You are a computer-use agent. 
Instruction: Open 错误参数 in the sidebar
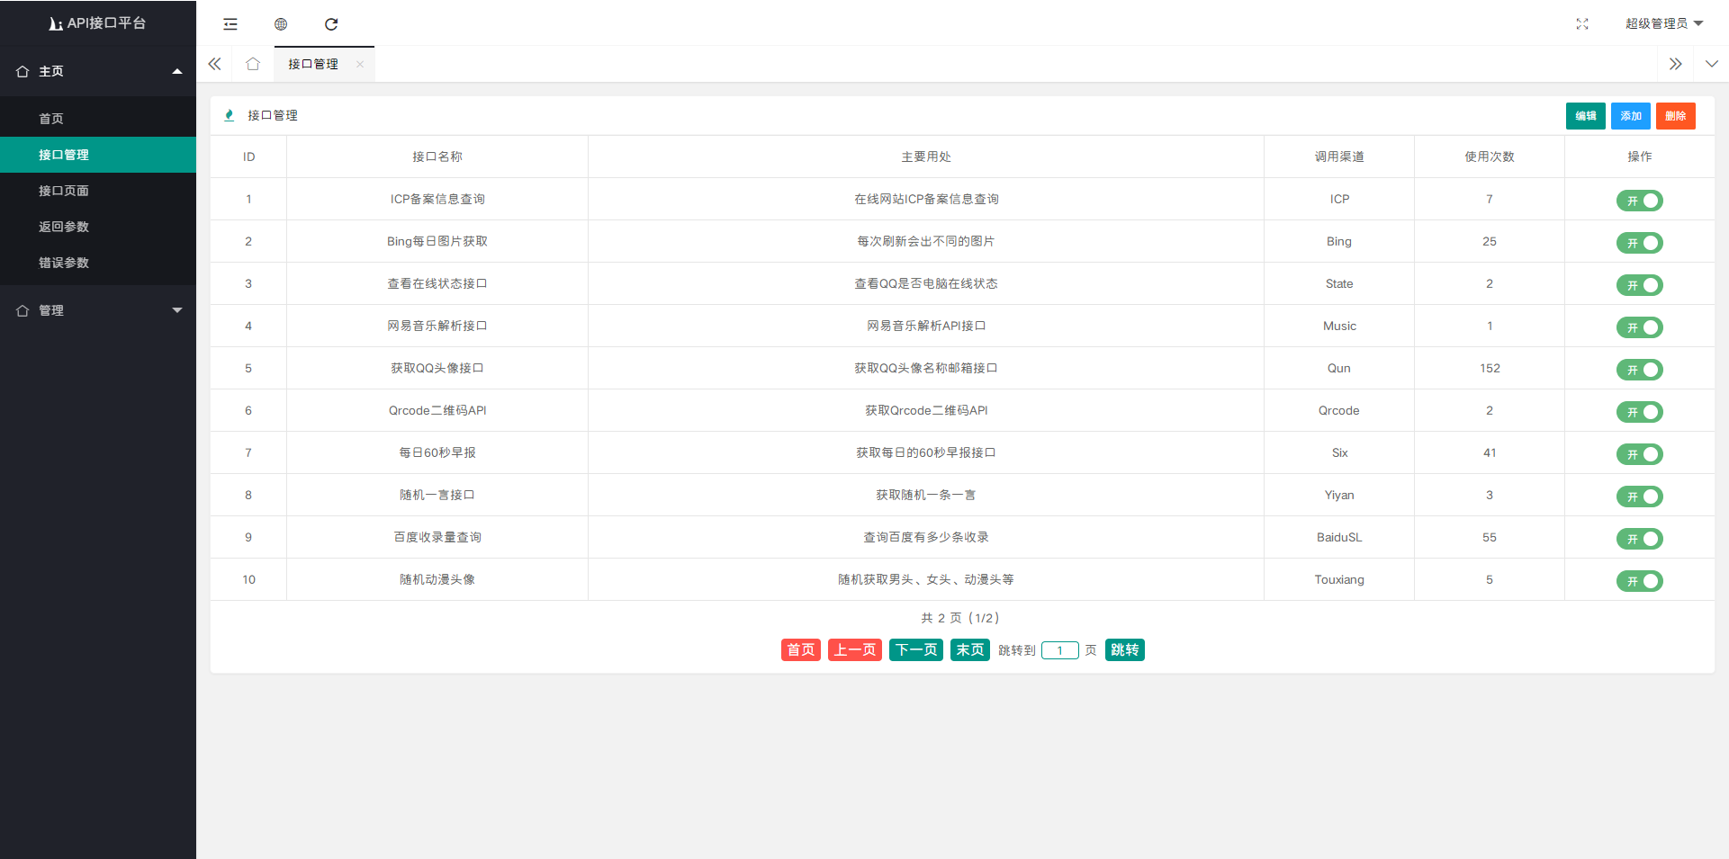(x=98, y=263)
